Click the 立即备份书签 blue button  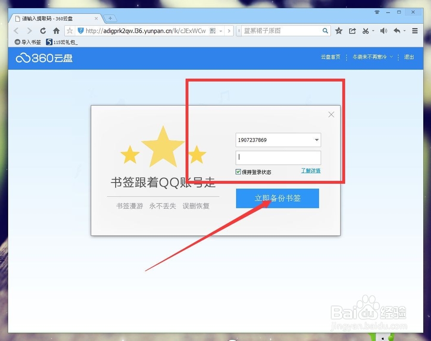(x=277, y=198)
